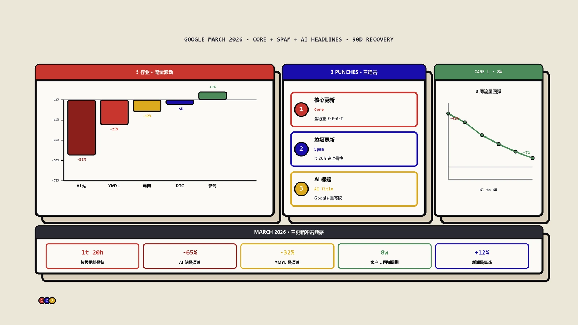
Task: Click the -70% y-axis tick label
Action: [x=56, y=181]
